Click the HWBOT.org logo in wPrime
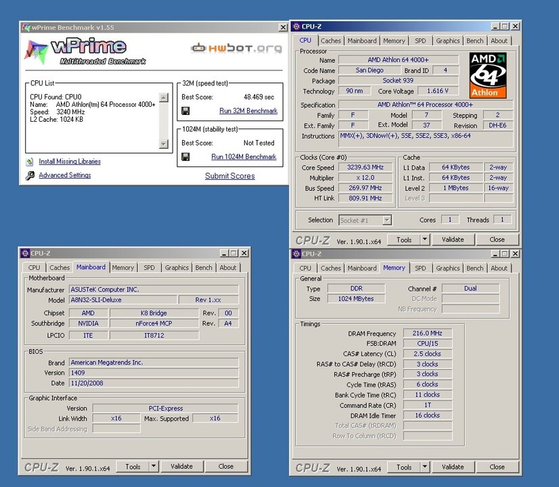 coord(236,48)
